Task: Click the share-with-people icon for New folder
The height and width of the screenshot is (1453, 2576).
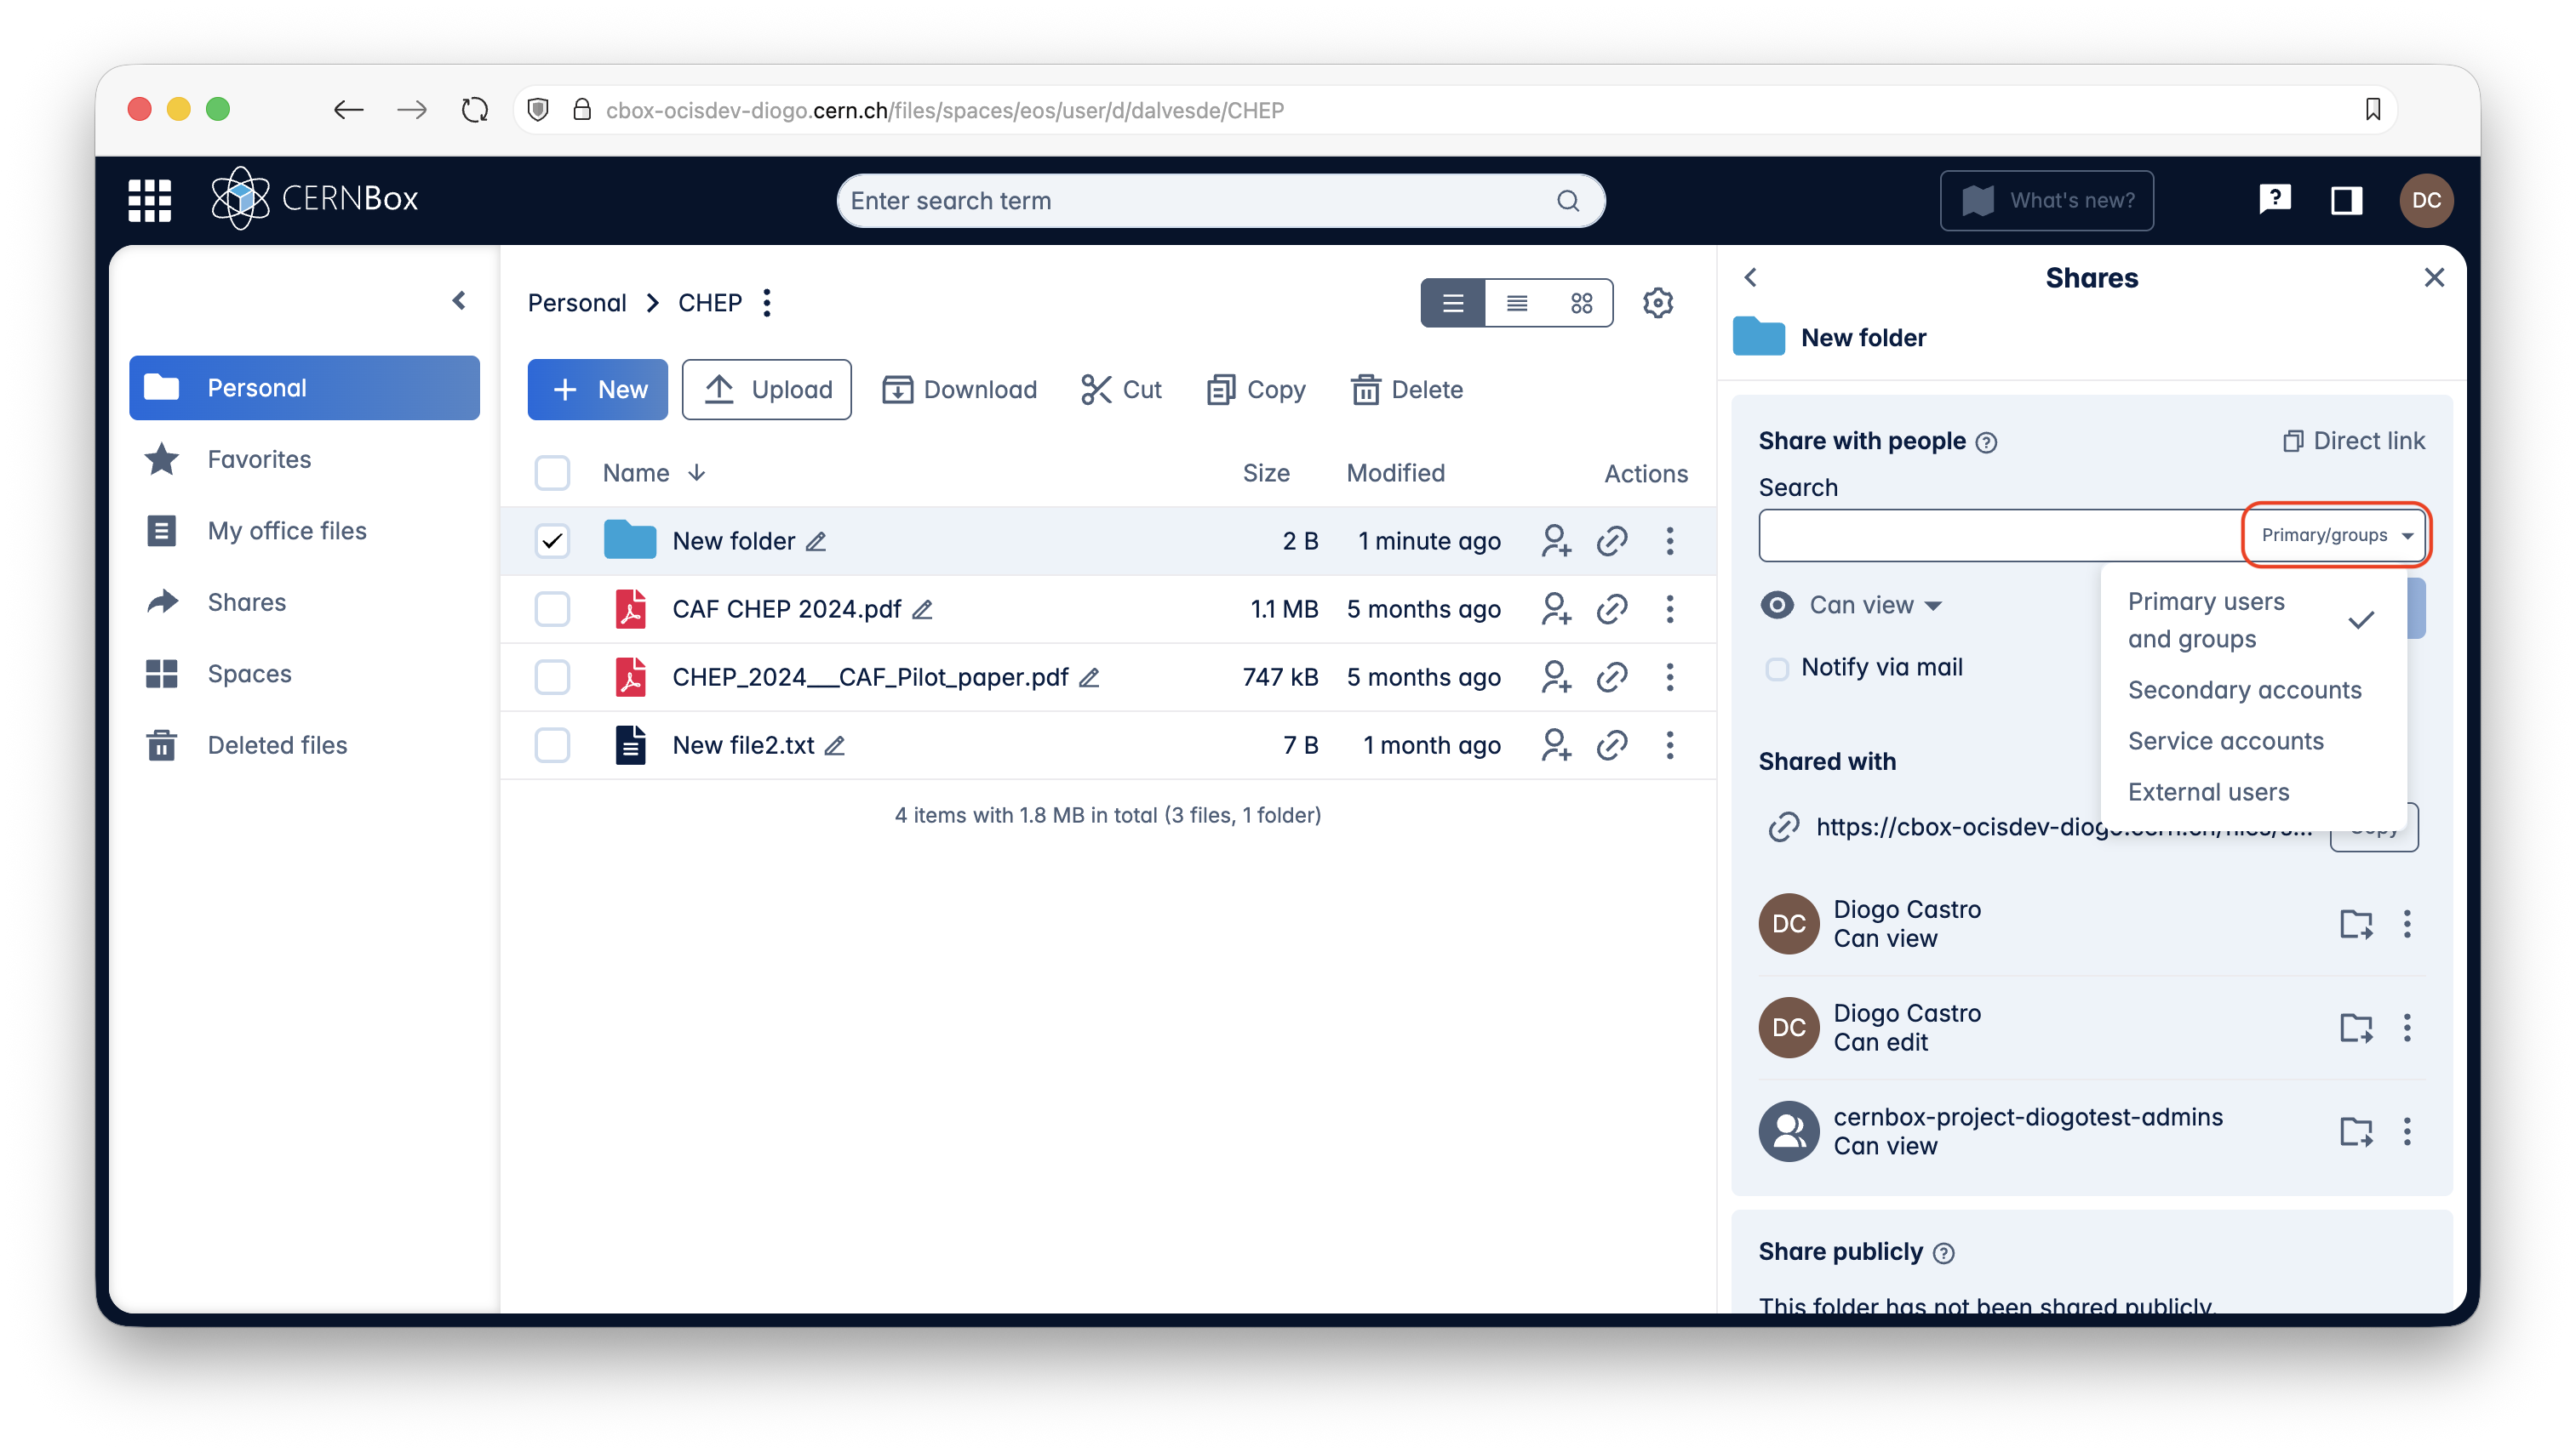Action: pyautogui.click(x=1555, y=541)
